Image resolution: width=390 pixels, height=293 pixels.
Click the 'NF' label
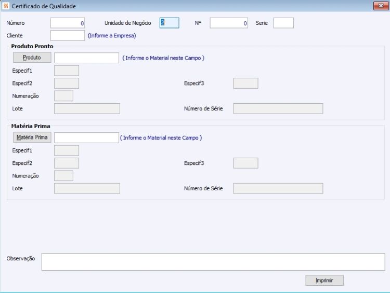click(x=198, y=23)
